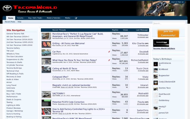Open Grilling - All Forms are Welcome thread
Screen dimensions: 190x119
coord(69,43)
